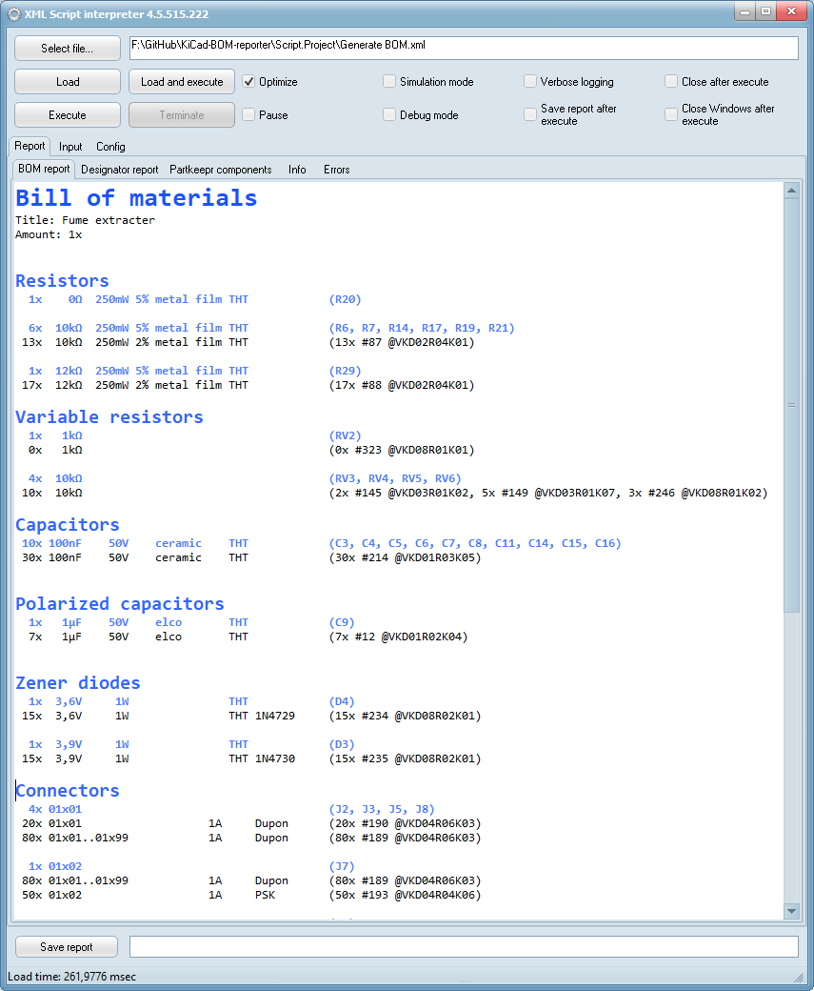Click the '(R29)' designator text
Viewport: 814px width, 991px height.
click(x=345, y=371)
